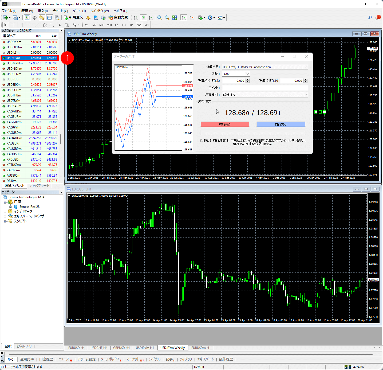Viewport: 383px width, 370px height.
Task: Select the Fibonacci retracement tool
Action: (52, 25)
